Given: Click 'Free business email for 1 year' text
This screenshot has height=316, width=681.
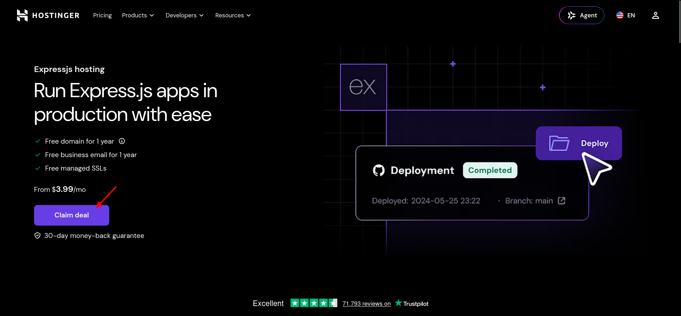Looking at the screenshot, I should click(91, 155).
